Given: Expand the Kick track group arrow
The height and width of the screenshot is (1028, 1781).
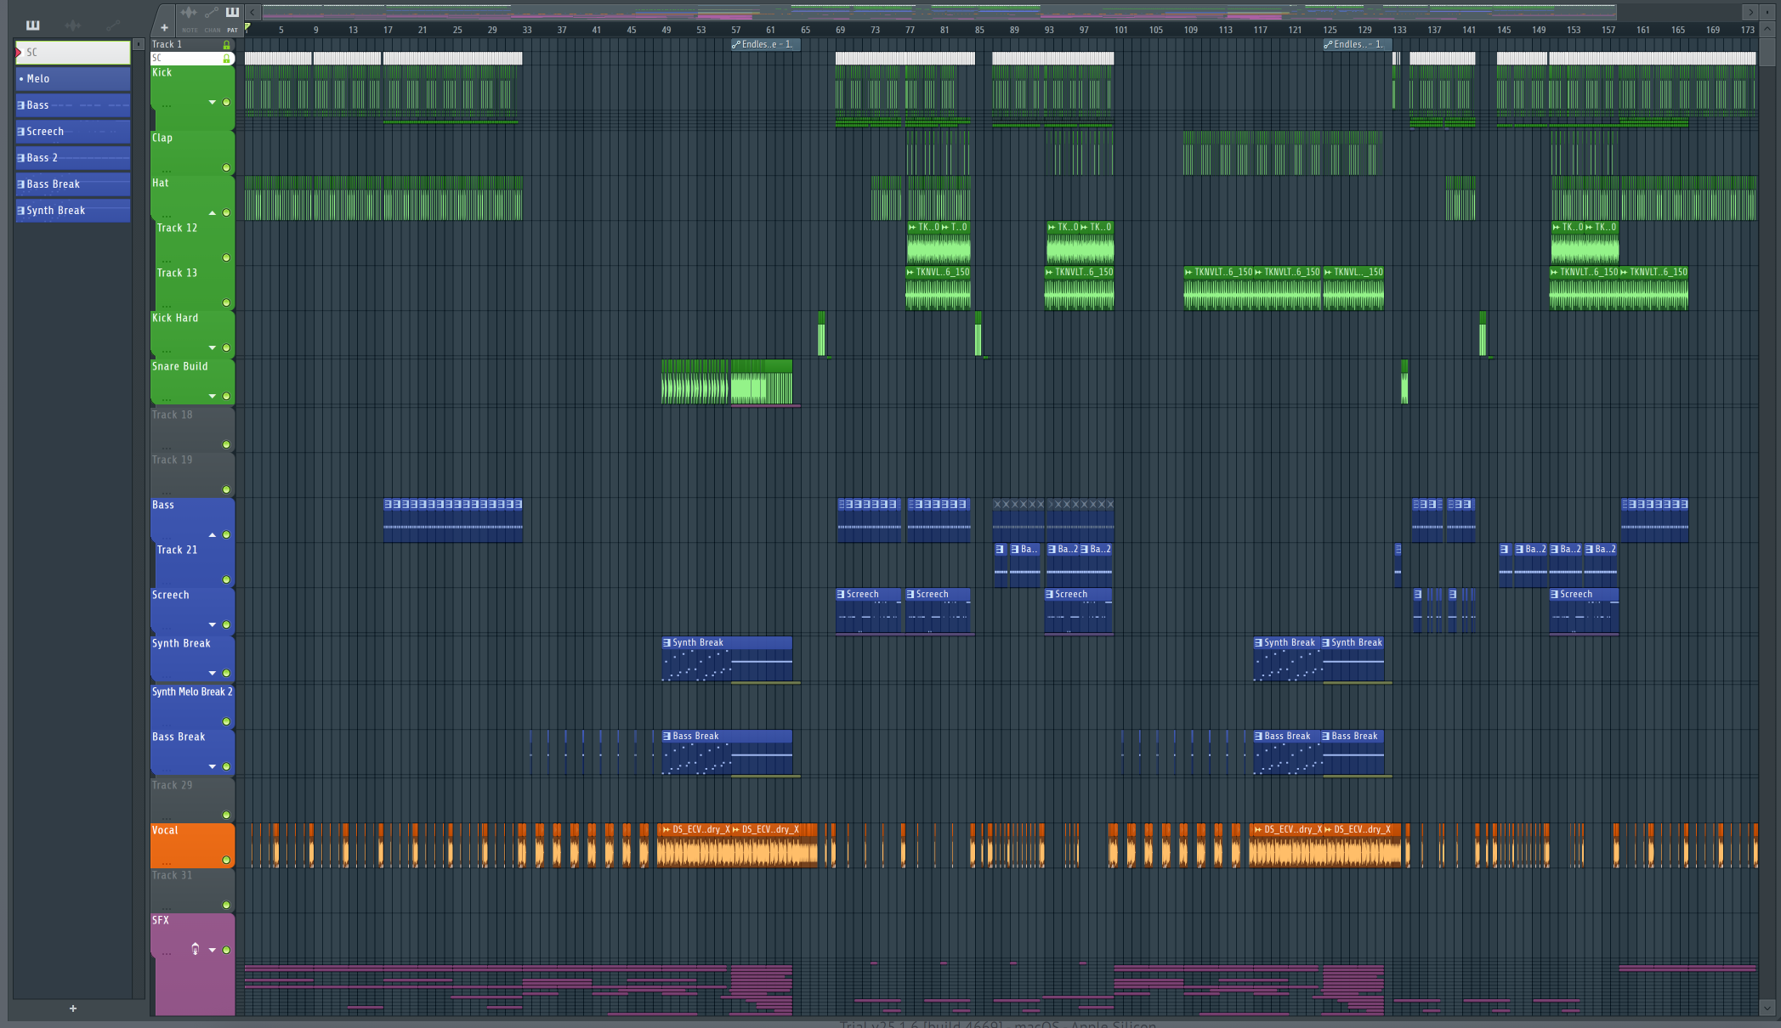Looking at the screenshot, I should coord(213,102).
